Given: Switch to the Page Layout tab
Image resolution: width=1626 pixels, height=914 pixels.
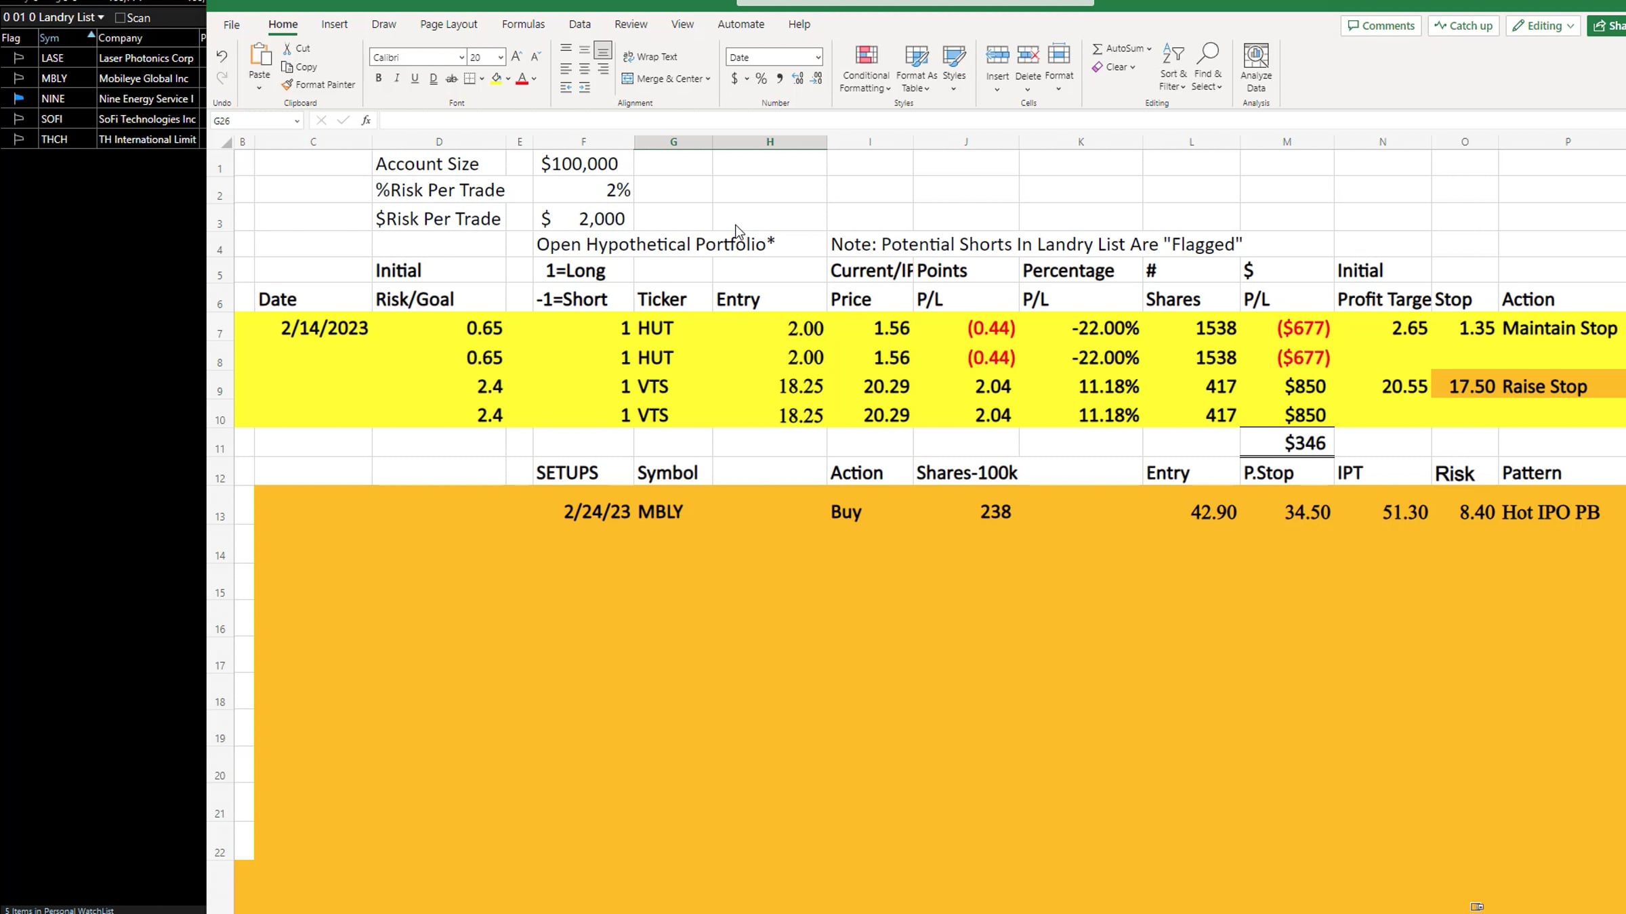Looking at the screenshot, I should [x=449, y=24].
